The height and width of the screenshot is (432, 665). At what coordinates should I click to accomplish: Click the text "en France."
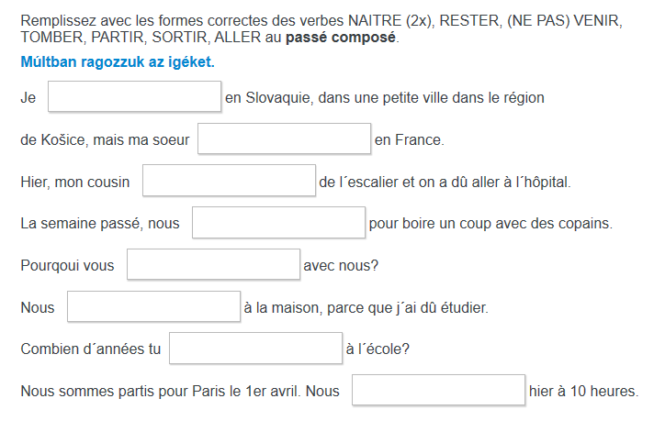coord(410,140)
